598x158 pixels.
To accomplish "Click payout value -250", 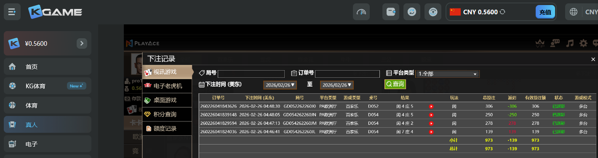I will click(x=512, y=115).
